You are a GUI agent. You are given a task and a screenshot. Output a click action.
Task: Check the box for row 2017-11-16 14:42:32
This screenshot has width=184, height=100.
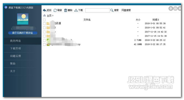pos(44,32)
